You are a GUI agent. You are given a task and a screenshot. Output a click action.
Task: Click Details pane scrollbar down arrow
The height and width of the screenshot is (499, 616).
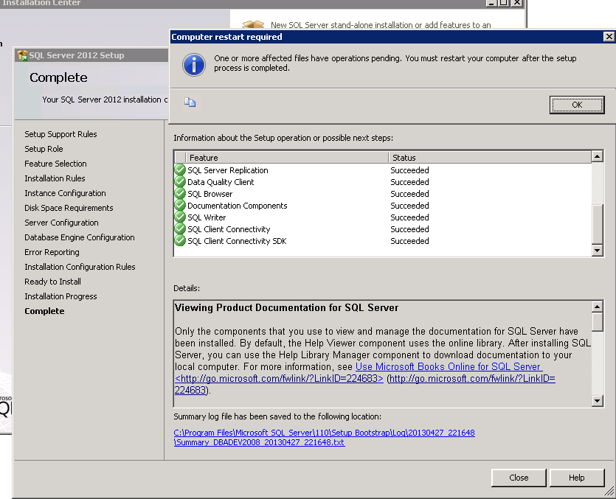[597, 401]
